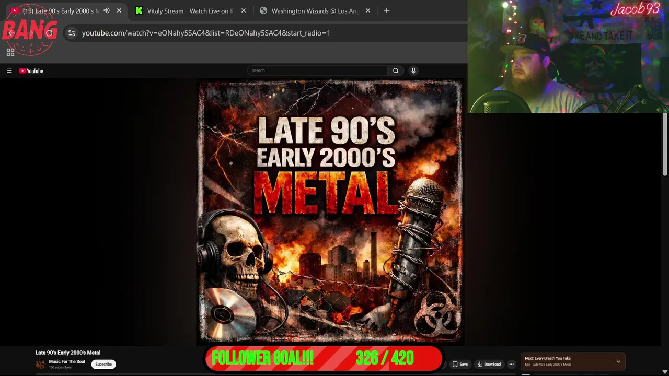Click the URL in the address bar
This screenshot has width=669, height=376.
[206, 33]
